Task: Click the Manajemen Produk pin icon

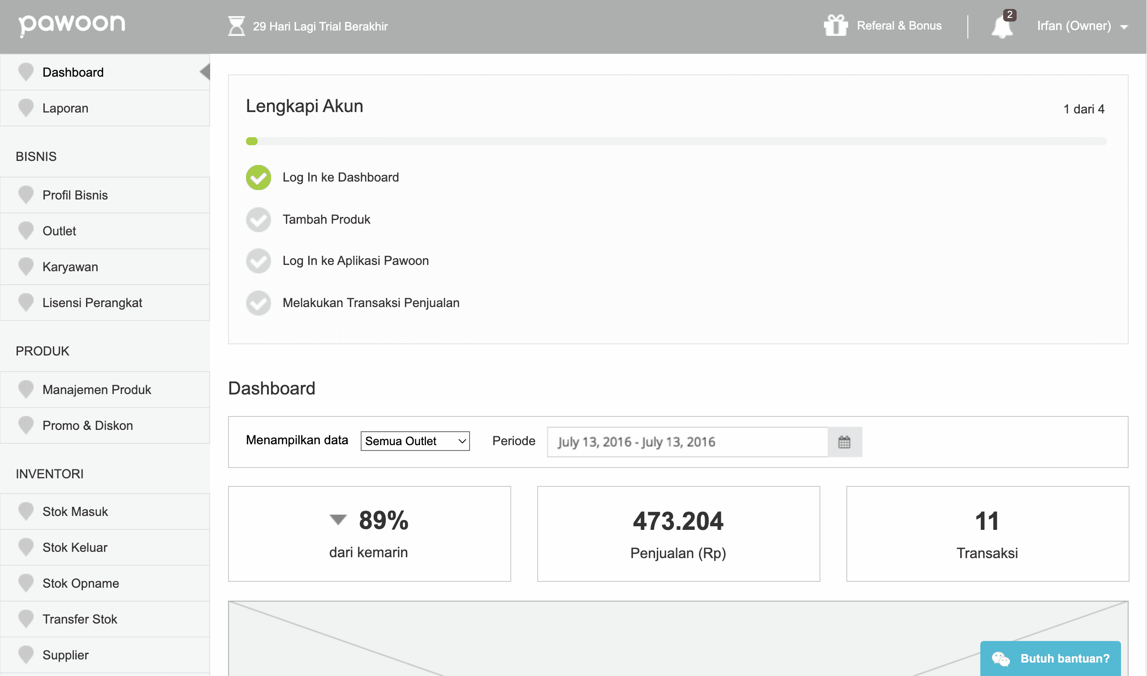Action: 26,390
